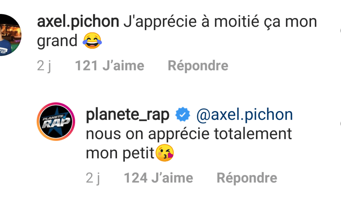Click the 2 j timestamp under planete_rap's reply
This screenshot has width=341, height=205.
click(93, 178)
